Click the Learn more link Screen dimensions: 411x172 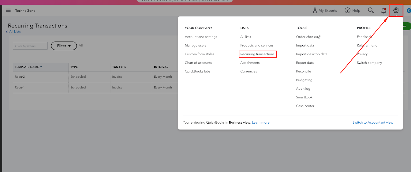260,123
